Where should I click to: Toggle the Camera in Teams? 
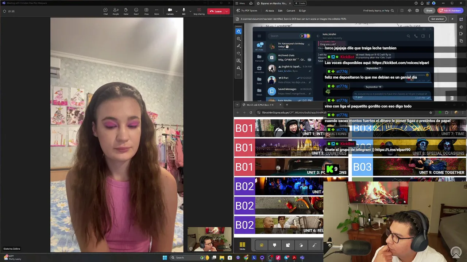coord(170,11)
